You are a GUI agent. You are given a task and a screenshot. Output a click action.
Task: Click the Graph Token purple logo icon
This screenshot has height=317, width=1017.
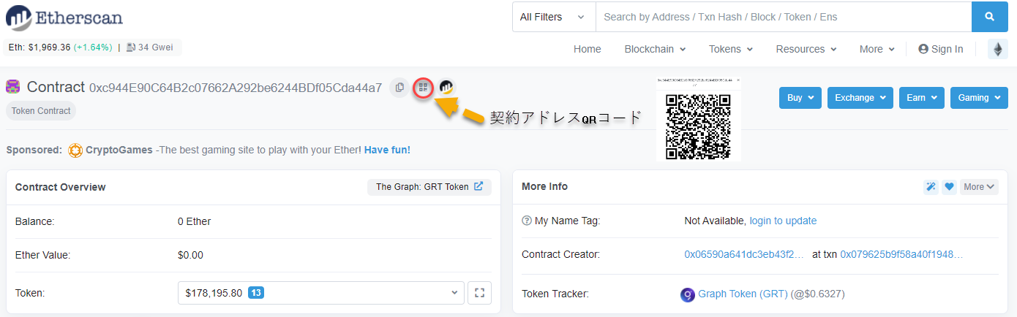688,295
